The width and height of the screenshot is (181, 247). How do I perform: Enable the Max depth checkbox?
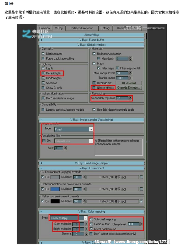[x=99, y=58]
